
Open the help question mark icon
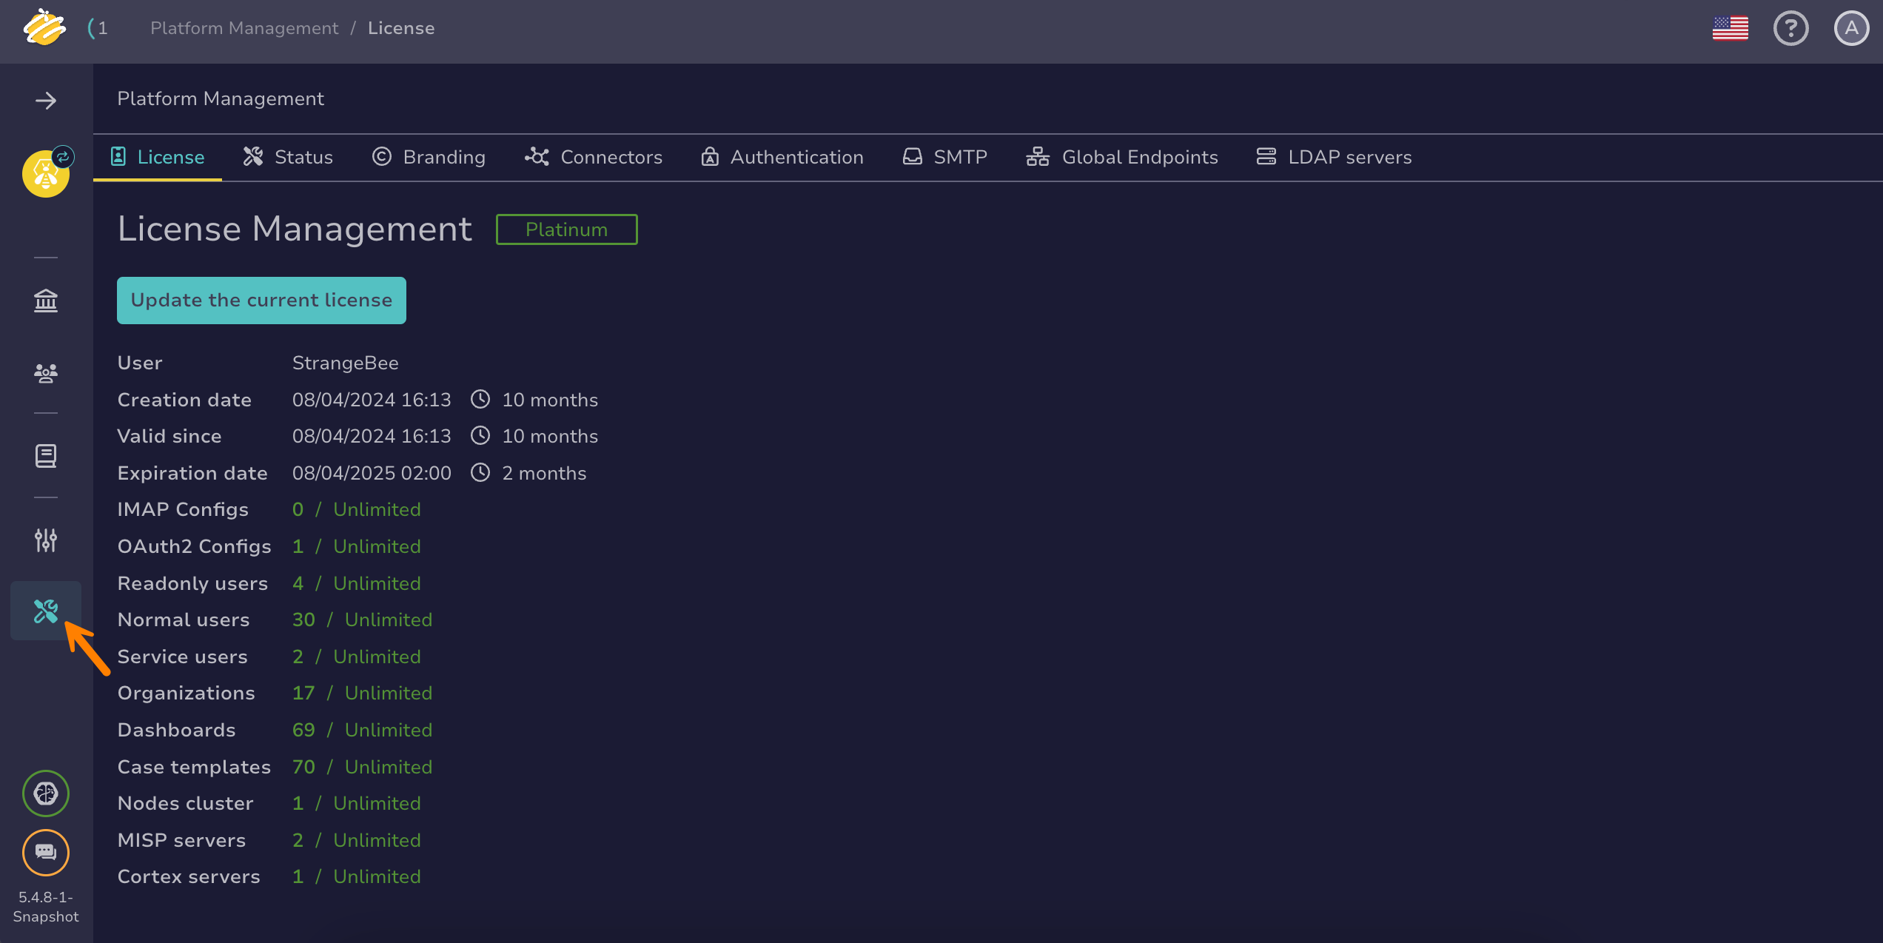(1791, 29)
